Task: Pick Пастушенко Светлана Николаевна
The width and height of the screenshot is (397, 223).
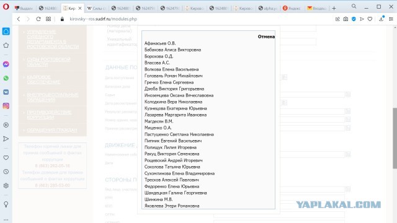Action: (x=179, y=134)
